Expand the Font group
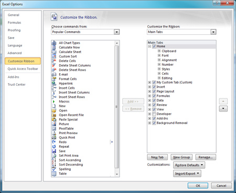The image size is (236, 193). (x=159, y=55)
